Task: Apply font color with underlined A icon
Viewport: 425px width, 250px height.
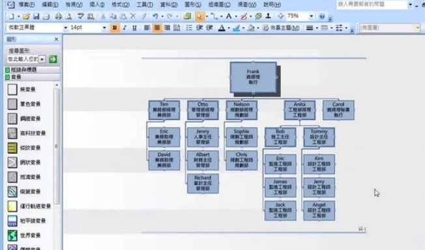Action: [222, 27]
